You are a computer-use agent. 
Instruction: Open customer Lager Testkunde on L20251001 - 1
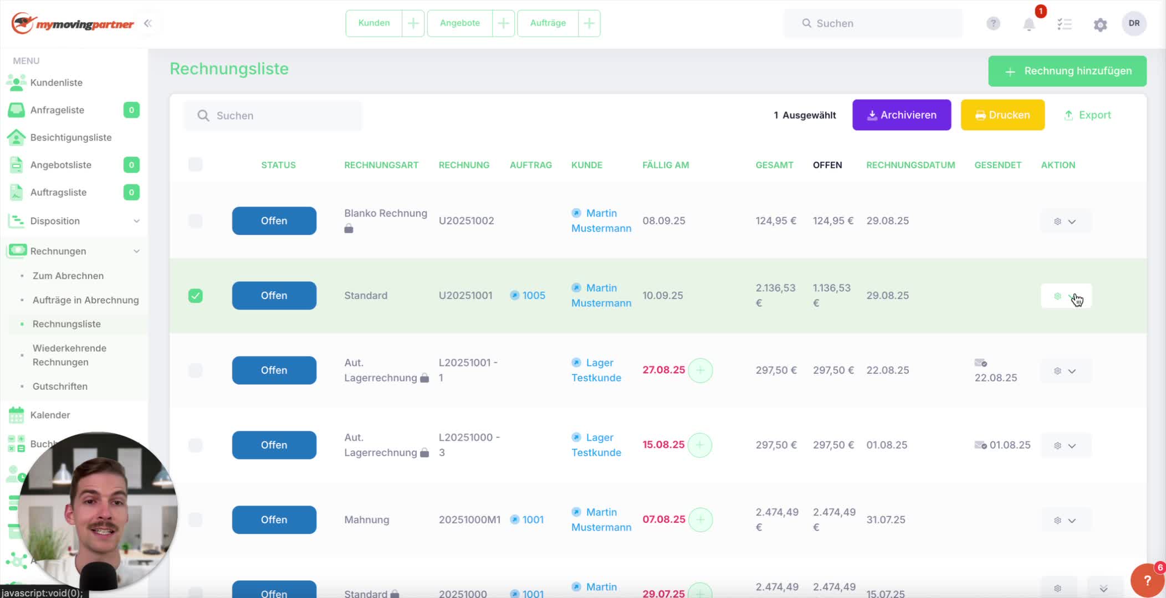596,370
